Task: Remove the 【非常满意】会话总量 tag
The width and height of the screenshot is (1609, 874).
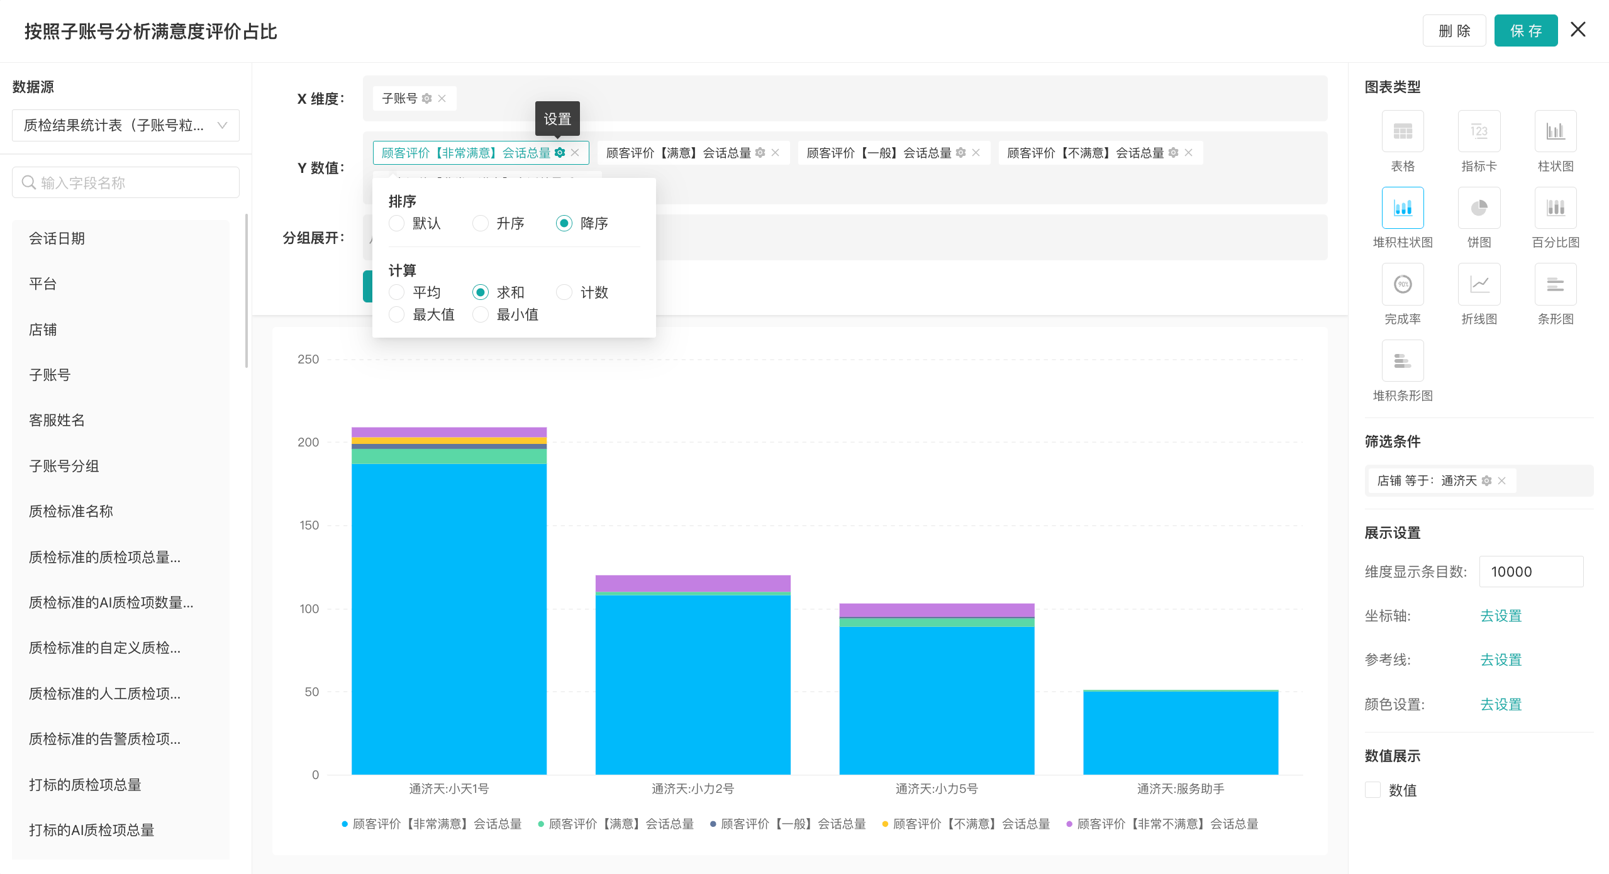Action: [x=575, y=153]
